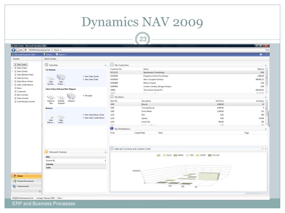Collapse the My Customers part

[266, 65]
